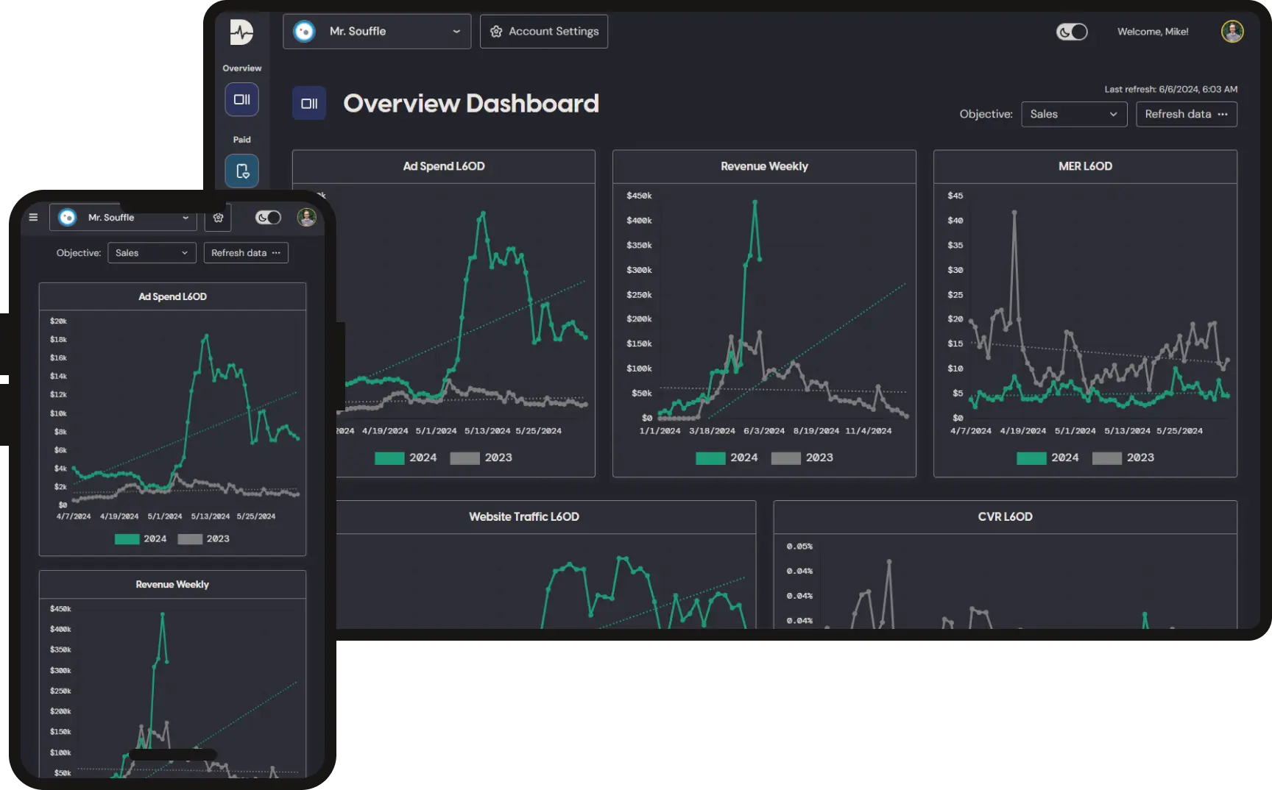This screenshot has height=790, width=1272.
Task: Click the dashboard icon beside Overview Dashboard title
Action: [309, 104]
